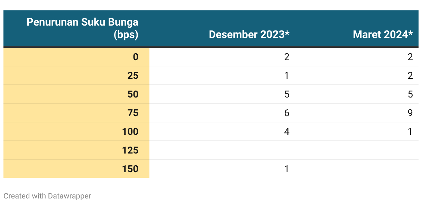Viewport: 422px width, 204px height.
Task: Click Desember 2023 value for 25 bps
Action: [286, 76]
